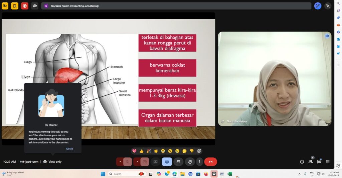Viewport: 342px width, 178px height.
Task: Toggle closed captions button
Action: tap(178, 162)
